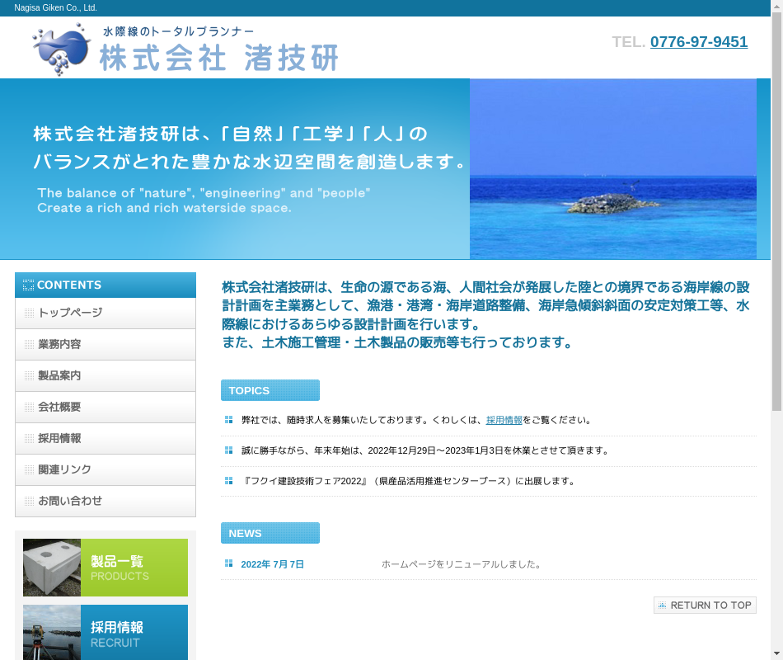This screenshot has height=660, width=783.
Task: Click the ocean island hero photo
Action: coord(612,169)
